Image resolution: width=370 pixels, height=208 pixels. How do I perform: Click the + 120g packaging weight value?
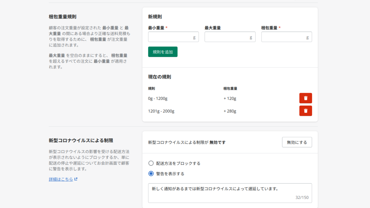(230, 99)
